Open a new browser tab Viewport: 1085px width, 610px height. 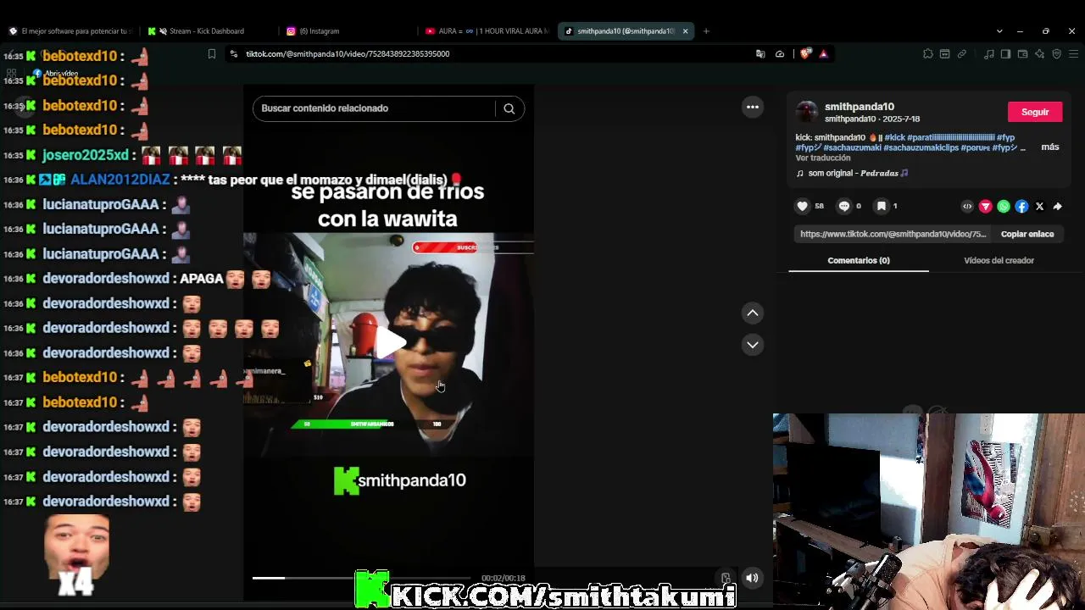coord(706,31)
